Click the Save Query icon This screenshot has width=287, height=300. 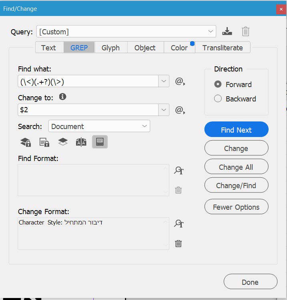click(227, 31)
